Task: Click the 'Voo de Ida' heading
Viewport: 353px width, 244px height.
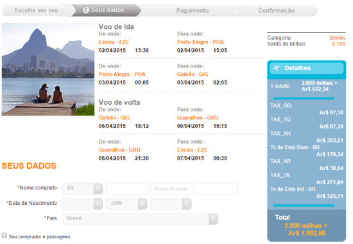Action: coord(116,27)
